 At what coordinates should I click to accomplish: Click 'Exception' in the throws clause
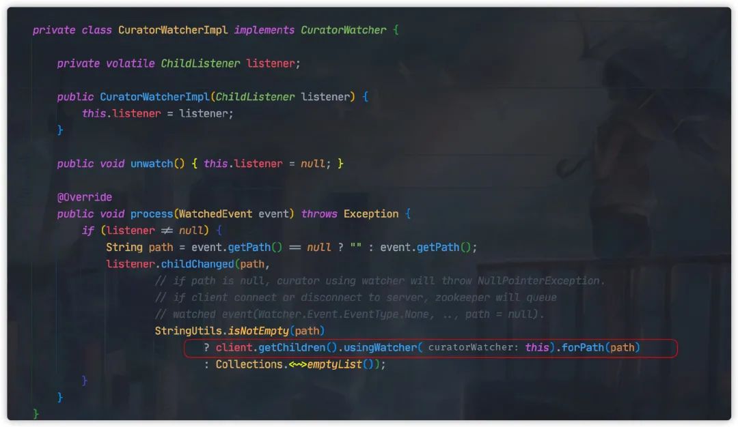coord(371,214)
